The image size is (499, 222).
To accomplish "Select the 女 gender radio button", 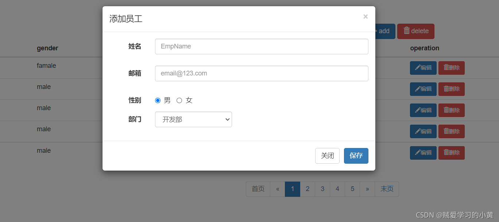I will coord(179,100).
